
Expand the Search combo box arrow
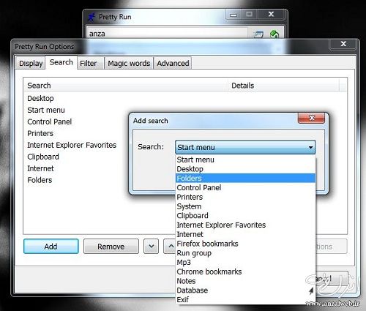coord(310,147)
